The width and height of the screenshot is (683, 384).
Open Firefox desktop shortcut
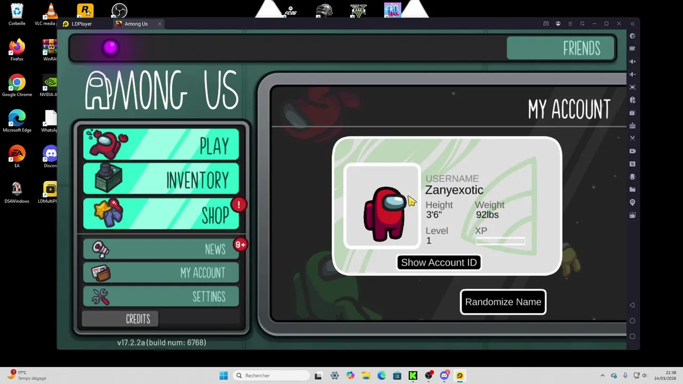17,50
